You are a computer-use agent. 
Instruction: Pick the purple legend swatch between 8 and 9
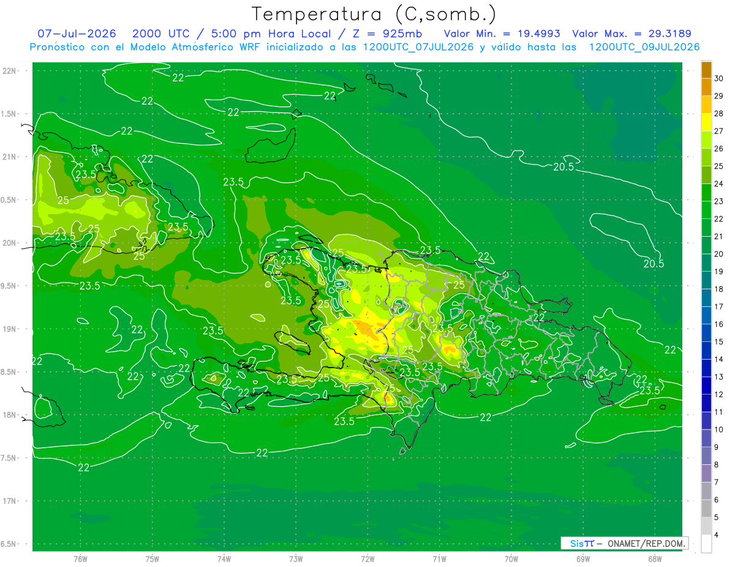(x=706, y=456)
